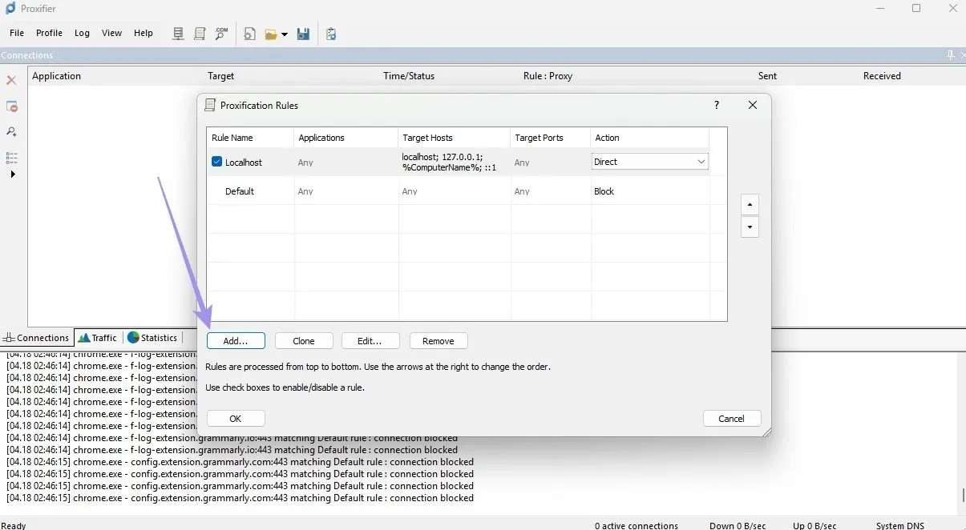The height and width of the screenshot is (530, 966).
Task: Click the Rule Name column header
Action: (x=250, y=138)
